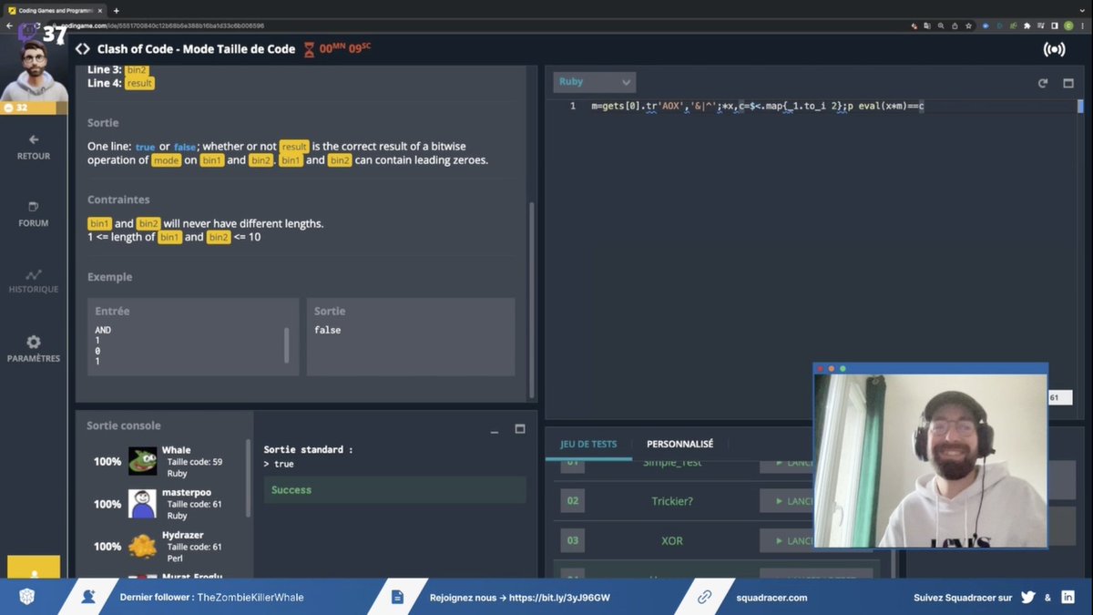Click 'Taille code: 59' under Whale
Image resolution: width=1093 pixels, height=615 pixels.
(195, 462)
